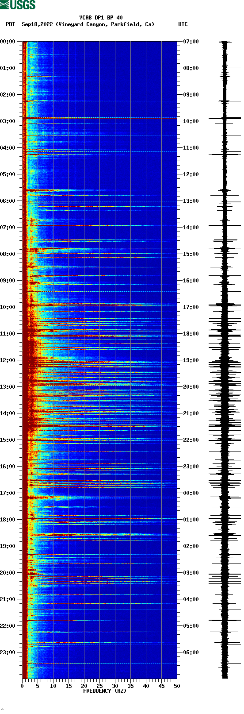This screenshot has height=714, width=244.
Task: Click the 15:00 PDT time label
Action: tap(8, 440)
